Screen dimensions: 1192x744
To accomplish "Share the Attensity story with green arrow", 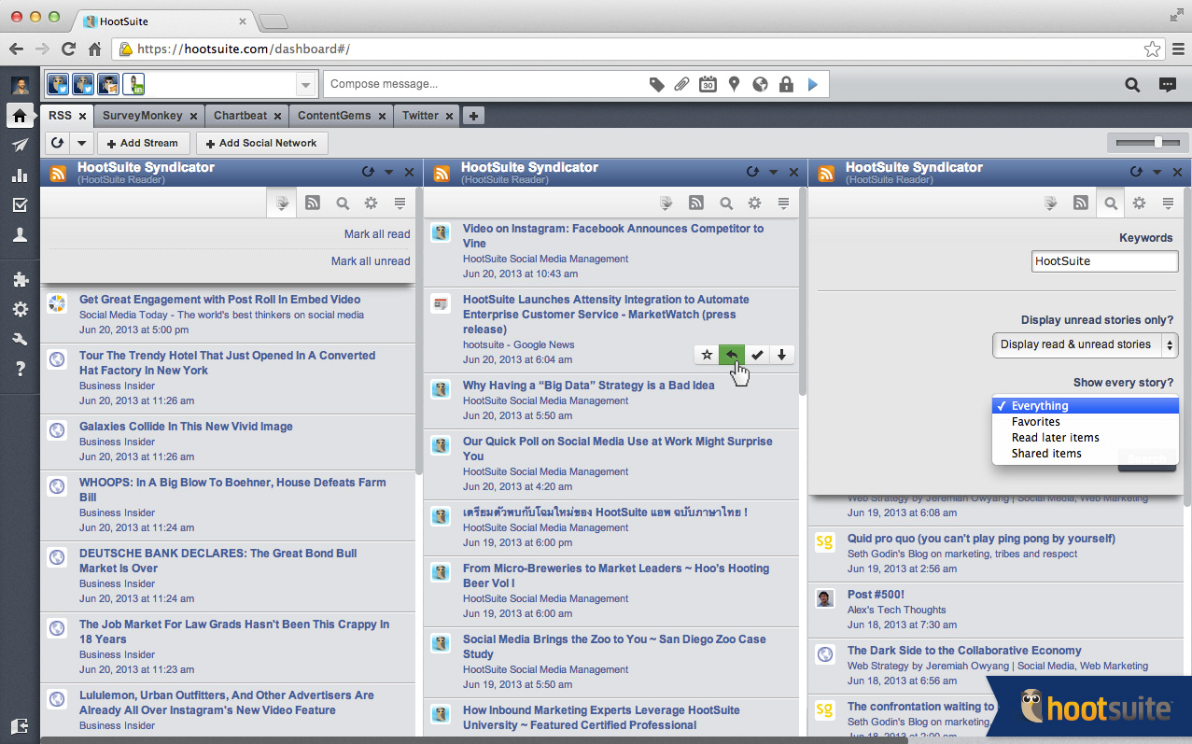I will tap(732, 355).
